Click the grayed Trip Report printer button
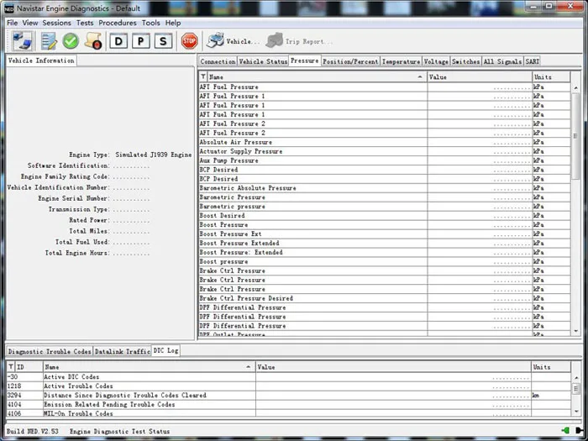 [x=298, y=41]
